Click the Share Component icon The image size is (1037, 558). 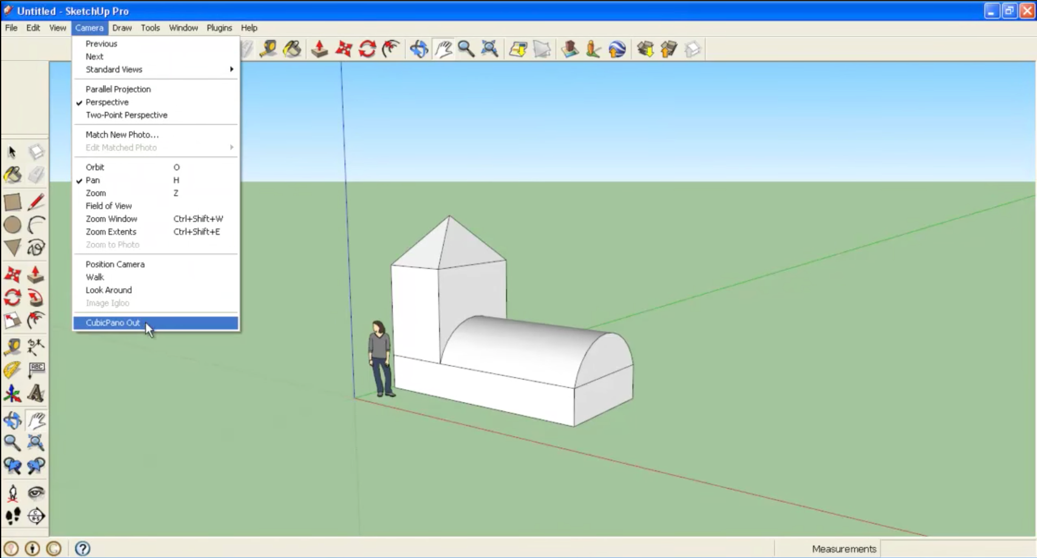693,49
